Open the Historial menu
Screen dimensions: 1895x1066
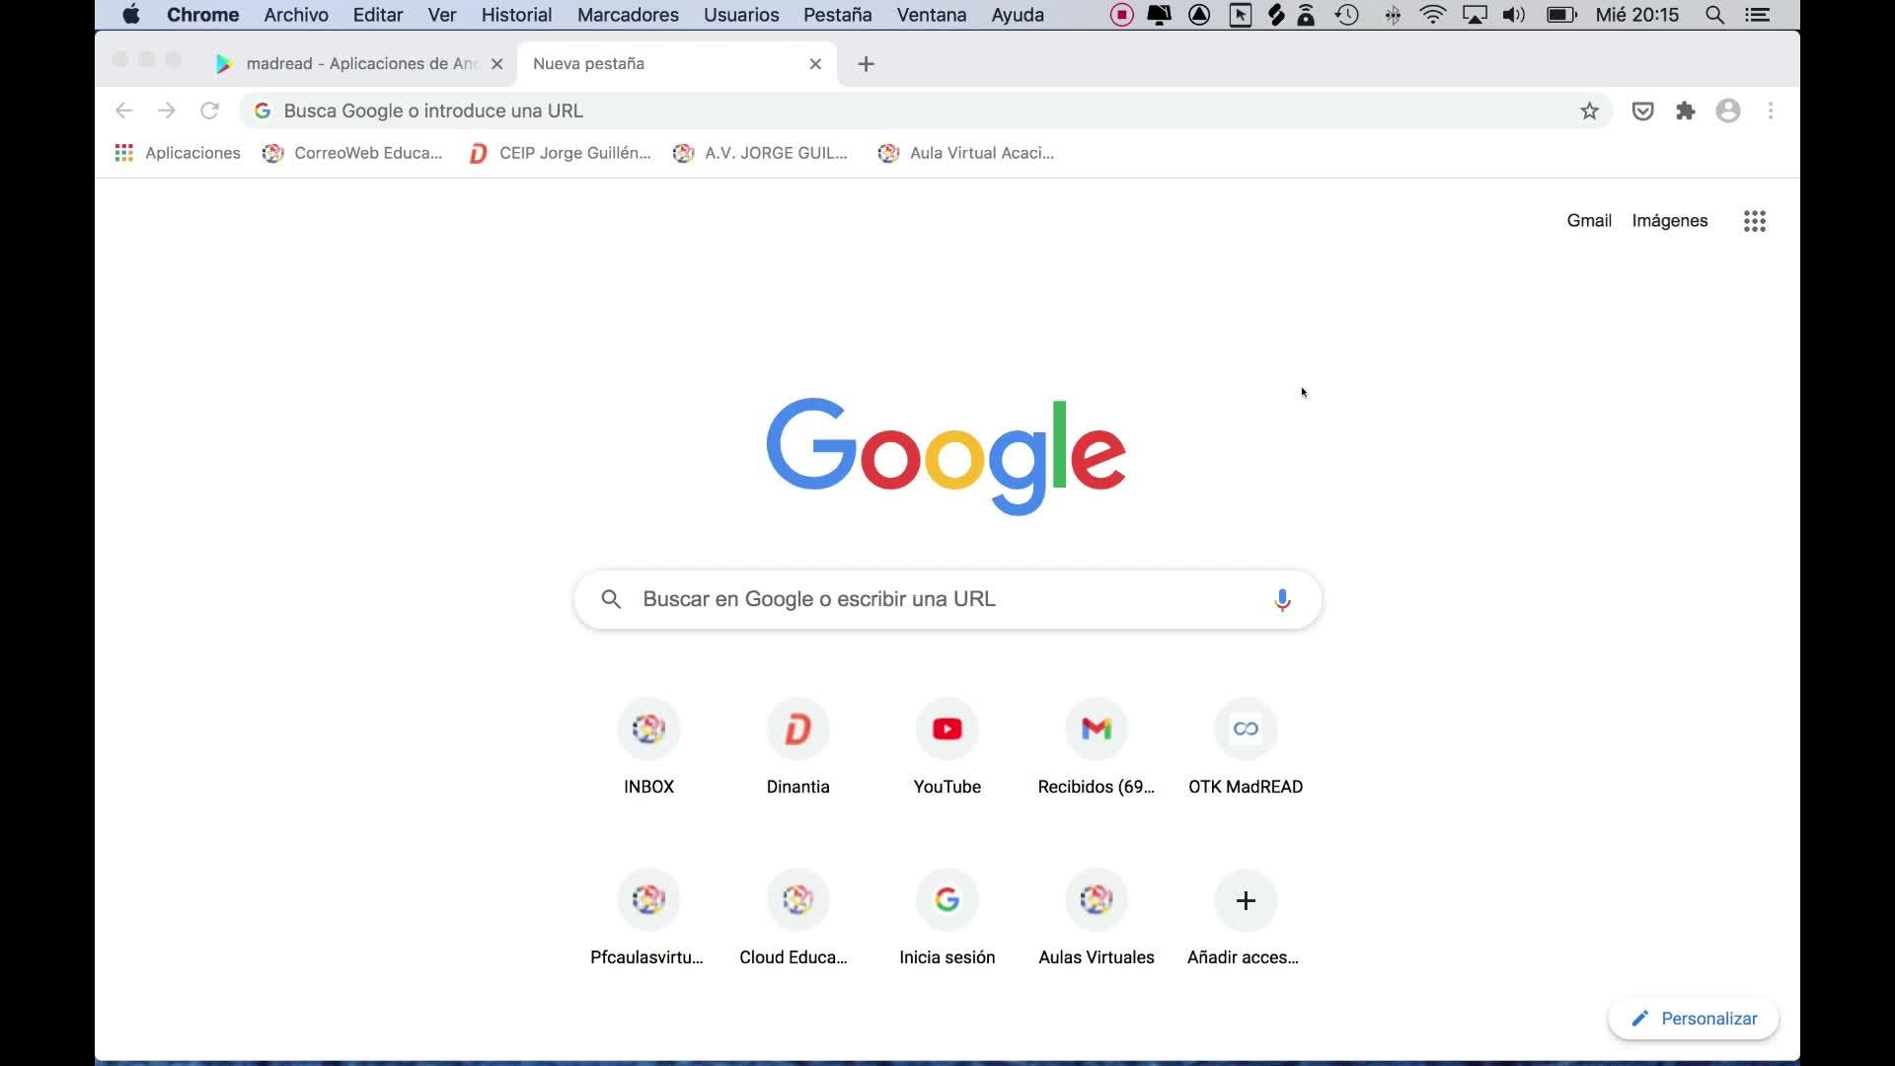click(x=516, y=15)
